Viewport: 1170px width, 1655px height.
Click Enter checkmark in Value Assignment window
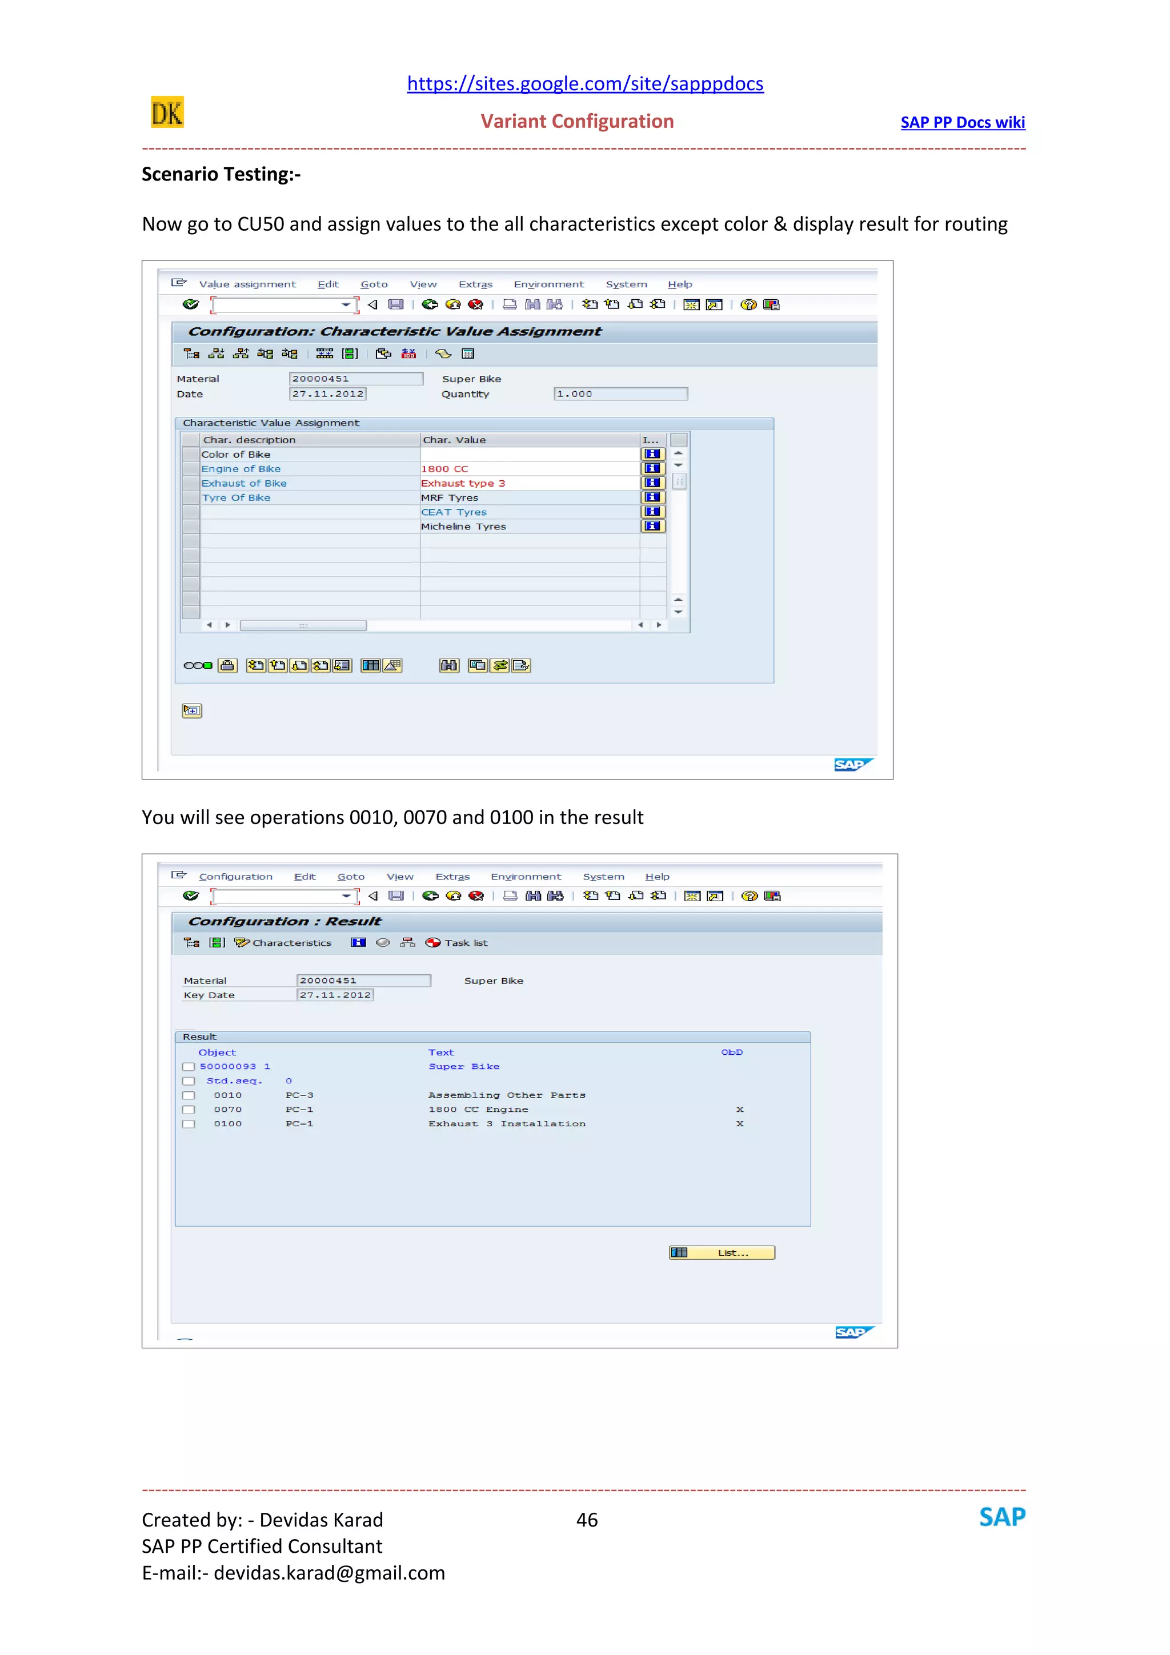coord(190,305)
